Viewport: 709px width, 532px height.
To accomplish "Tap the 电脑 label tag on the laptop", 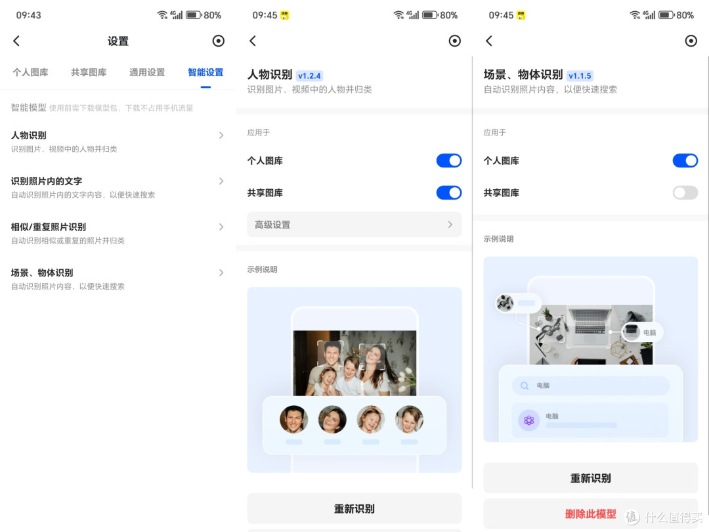I will pyautogui.click(x=642, y=332).
